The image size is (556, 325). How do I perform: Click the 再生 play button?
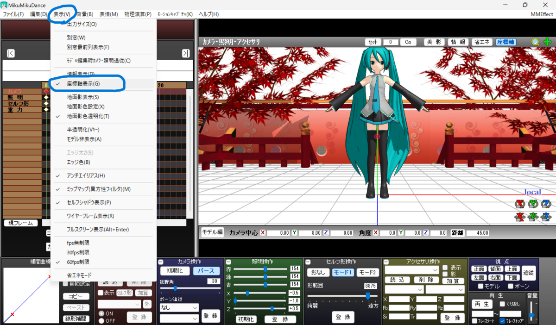482,304
